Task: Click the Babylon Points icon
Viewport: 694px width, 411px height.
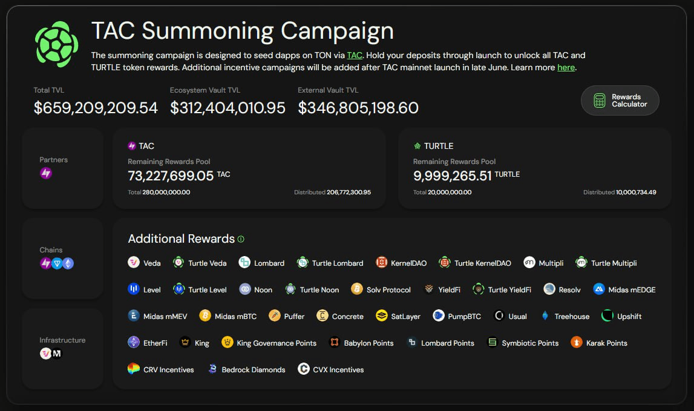Action: (335, 343)
